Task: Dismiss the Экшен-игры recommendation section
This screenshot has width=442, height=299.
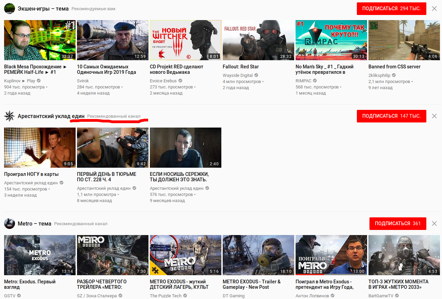Action: pos(434,9)
